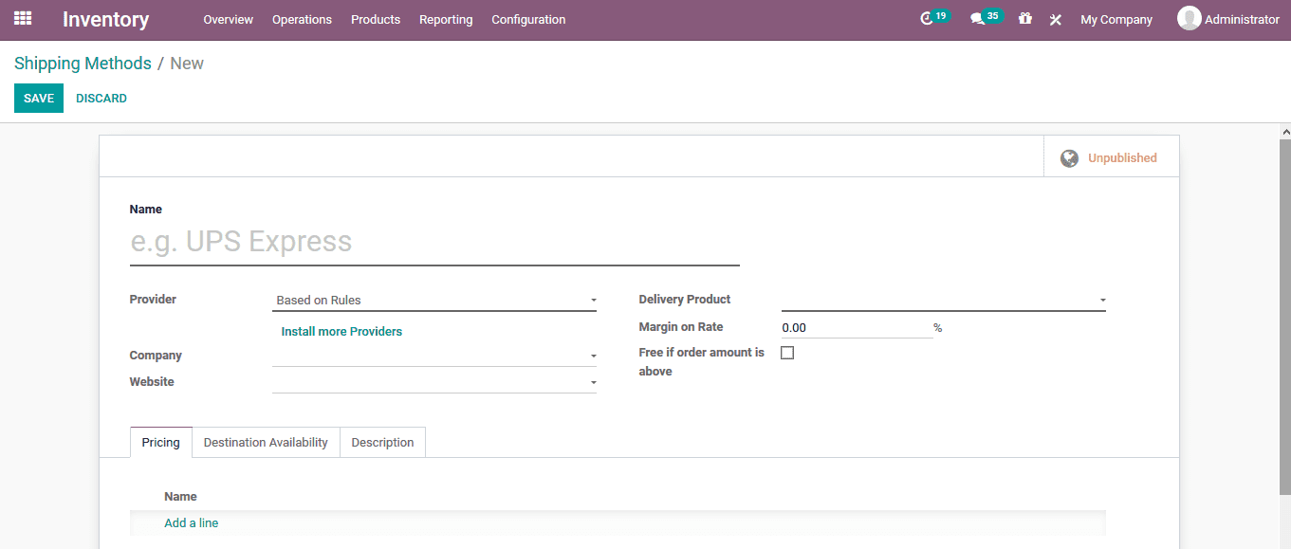Screen dimensions: 1291x549
Task: Open the apps grid menu icon
Action: (23, 18)
